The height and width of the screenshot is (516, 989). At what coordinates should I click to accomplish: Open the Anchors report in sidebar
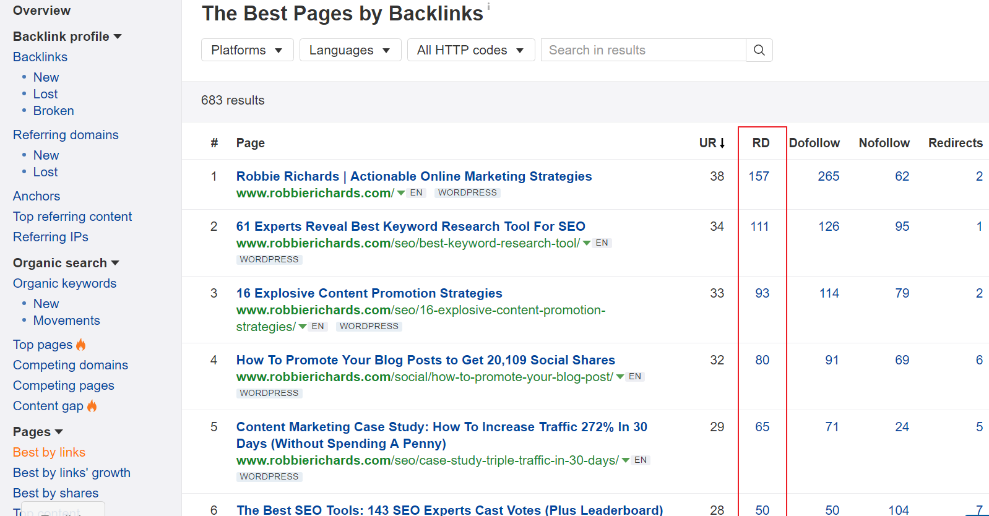click(37, 196)
